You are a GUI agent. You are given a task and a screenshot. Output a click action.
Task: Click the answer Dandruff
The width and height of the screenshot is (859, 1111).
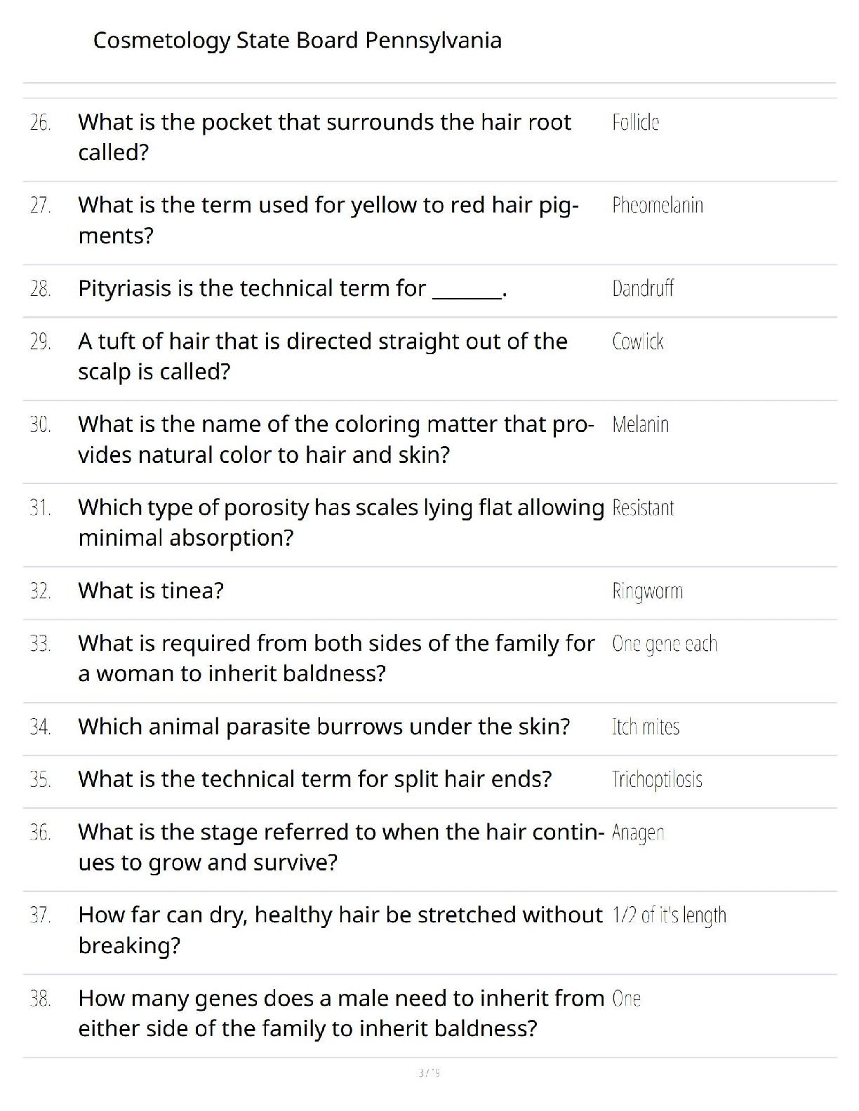pos(643,288)
